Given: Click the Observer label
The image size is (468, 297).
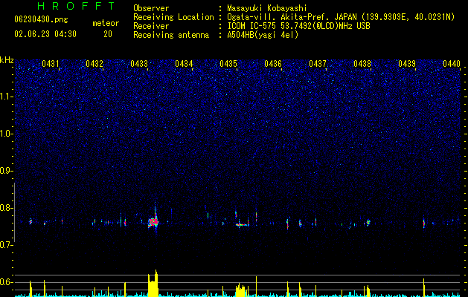Looking at the screenshot, I should 151,8.
